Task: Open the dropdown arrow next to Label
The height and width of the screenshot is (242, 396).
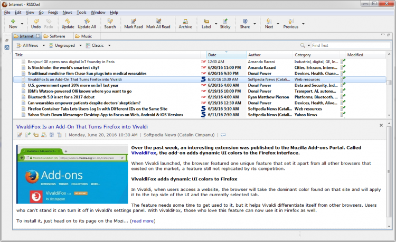Action: pyautogui.click(x=216, y=24)
